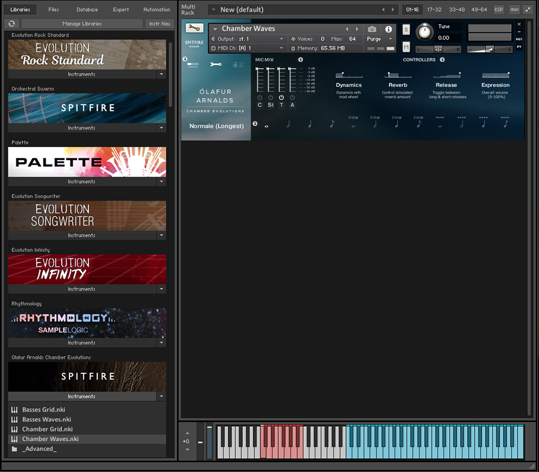Switch to the Database tab
The height and width of the screenshot is (472, 539).
pyautogui.click(x=88, y=10)
